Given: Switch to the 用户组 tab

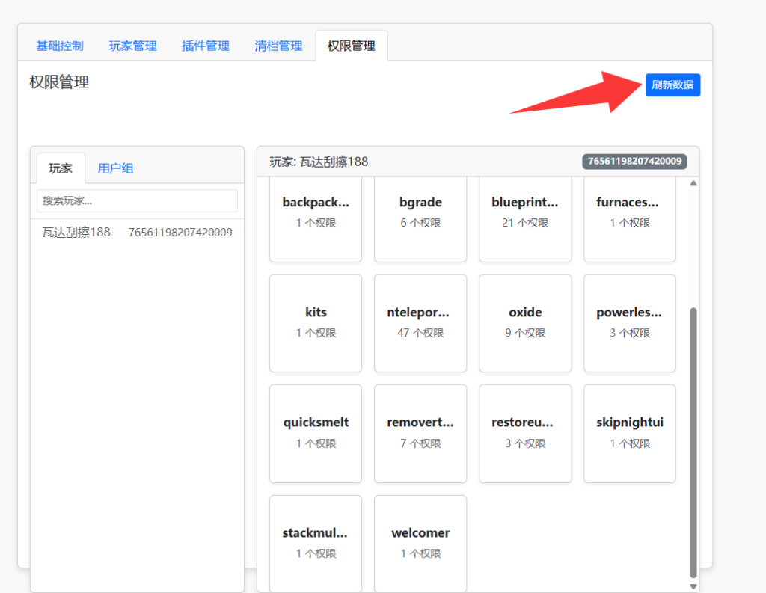Looking at the screenshot, I should tap(115, 168).
